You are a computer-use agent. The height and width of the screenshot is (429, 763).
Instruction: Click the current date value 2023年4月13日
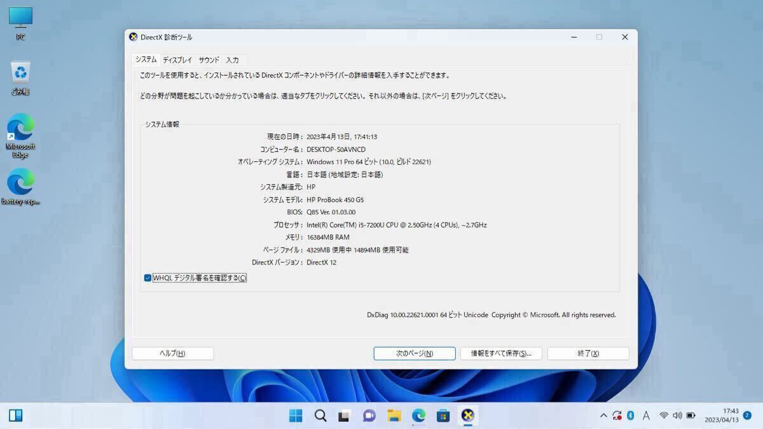(x=342, y=137)
